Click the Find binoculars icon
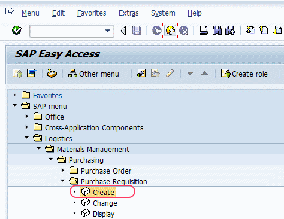 [x=217, y=31]
